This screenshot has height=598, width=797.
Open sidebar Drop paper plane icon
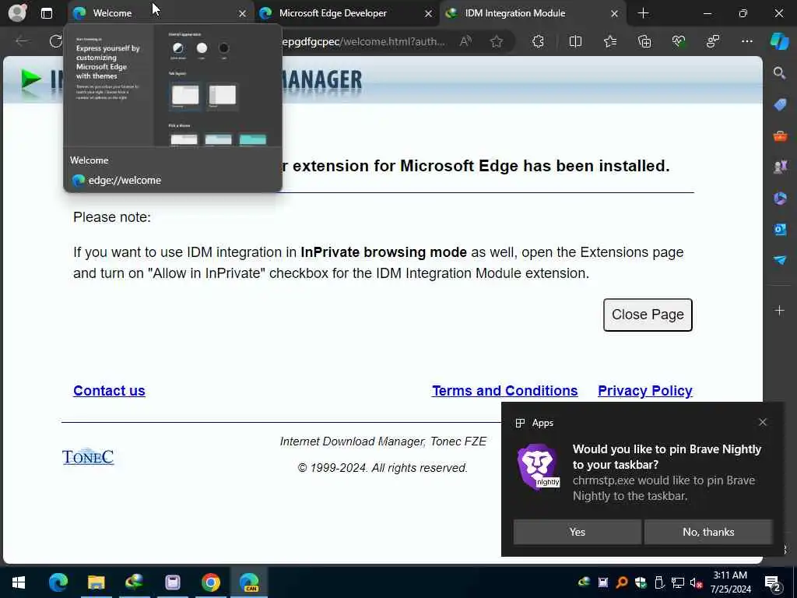[780, 260]
